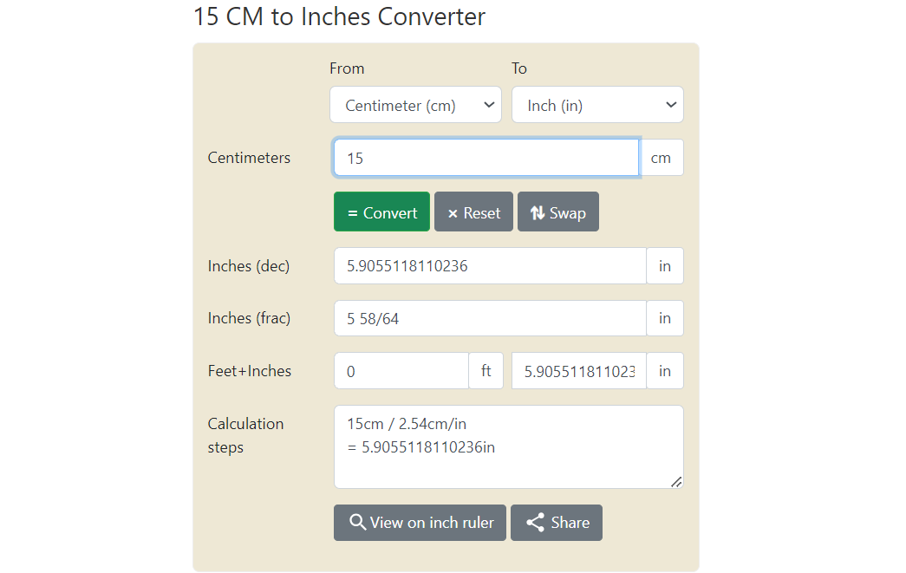This screenshot has height=573, width=906.
Task: Click the Calculation steps label
Action: coord(245,435)
